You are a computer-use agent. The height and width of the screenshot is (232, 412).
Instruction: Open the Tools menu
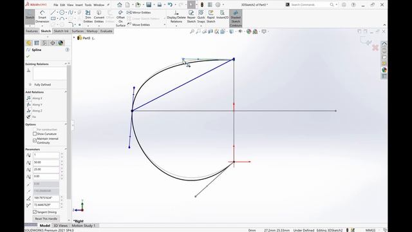point(88,5)
